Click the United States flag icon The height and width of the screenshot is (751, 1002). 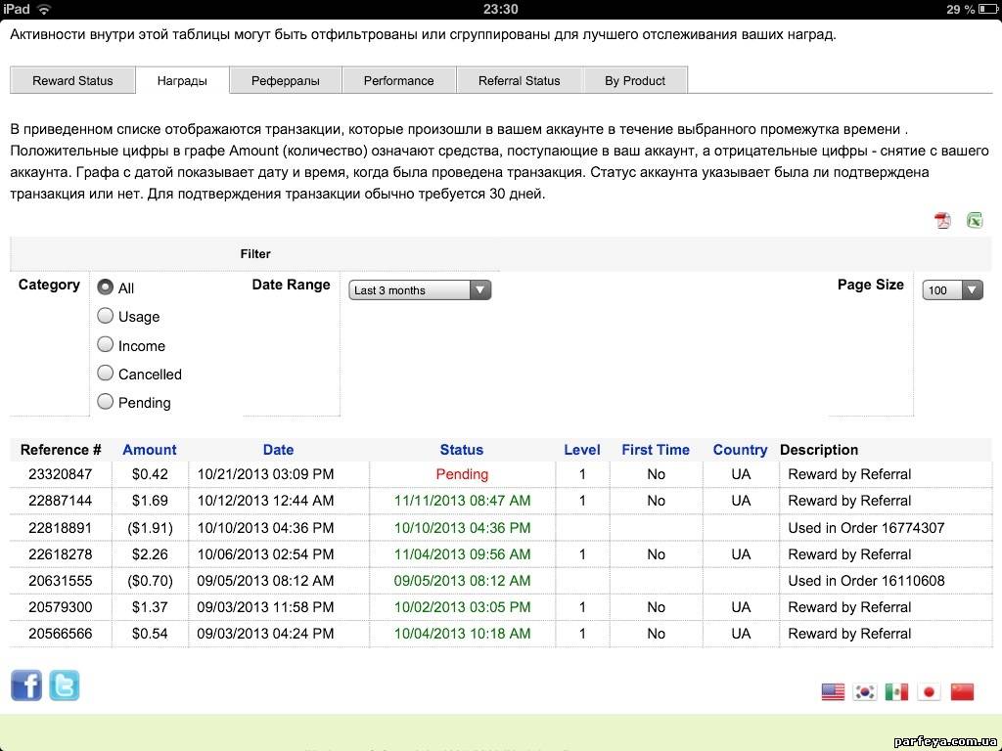point(833,692)
